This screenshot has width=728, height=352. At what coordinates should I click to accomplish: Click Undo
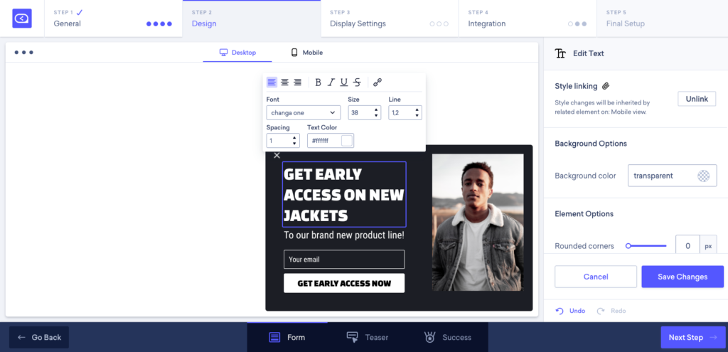pos(571,311)
